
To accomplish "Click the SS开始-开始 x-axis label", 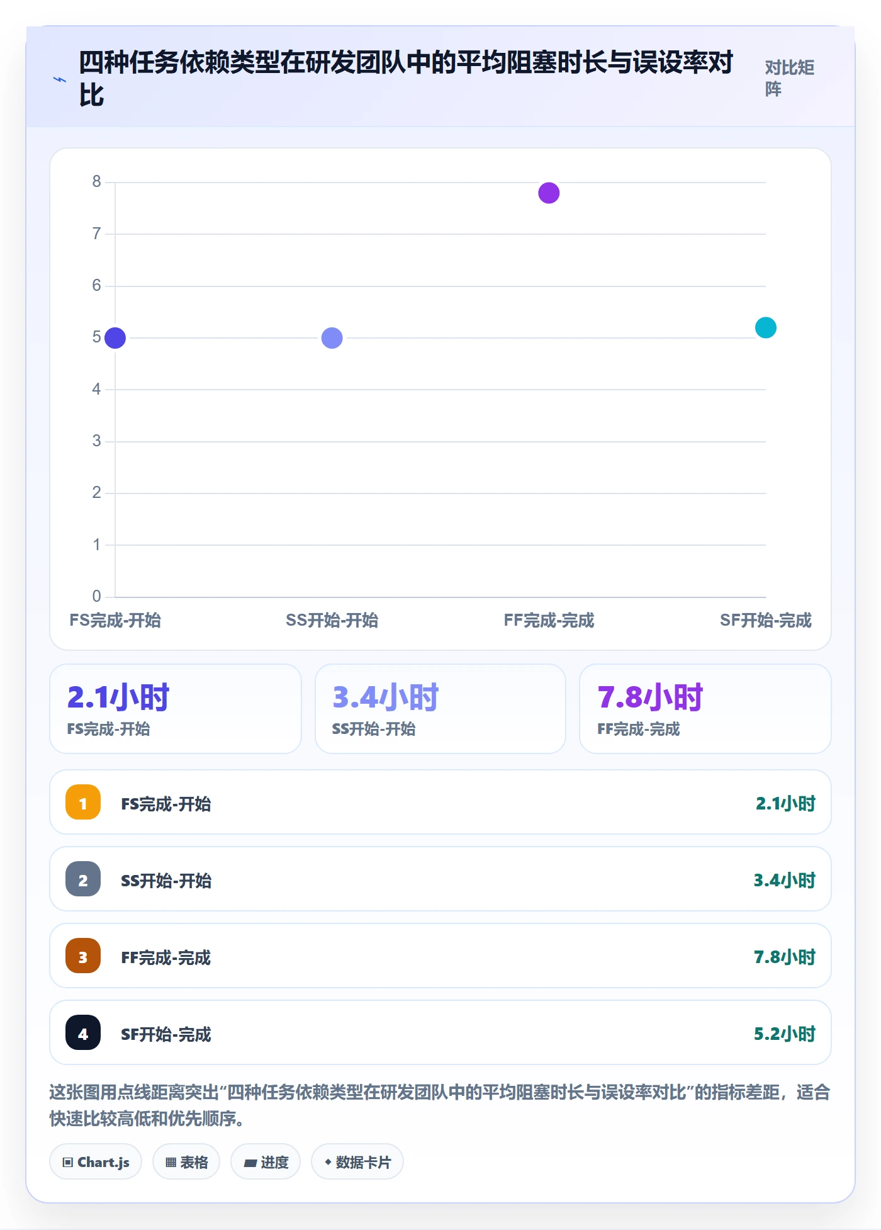I will pos(332,620).
